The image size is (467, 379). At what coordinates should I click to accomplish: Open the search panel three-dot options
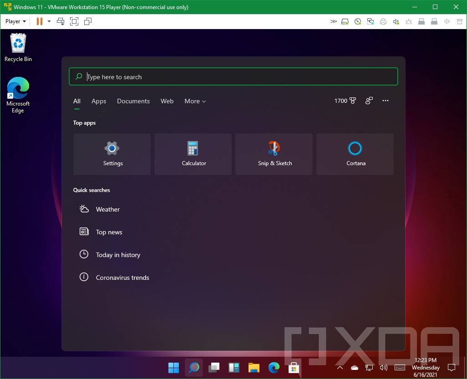pos(386,101)
